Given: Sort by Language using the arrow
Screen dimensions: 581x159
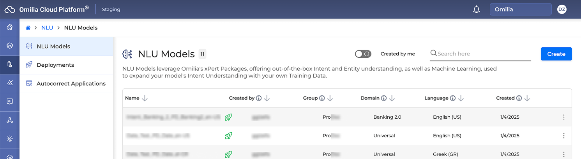Looking at the screenshot, I should click(461, 99).
